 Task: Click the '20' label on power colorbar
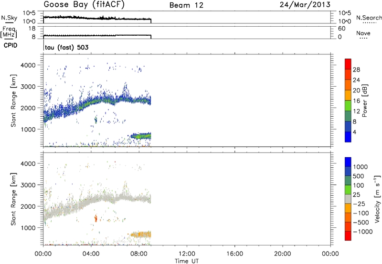tap(356, 91)
